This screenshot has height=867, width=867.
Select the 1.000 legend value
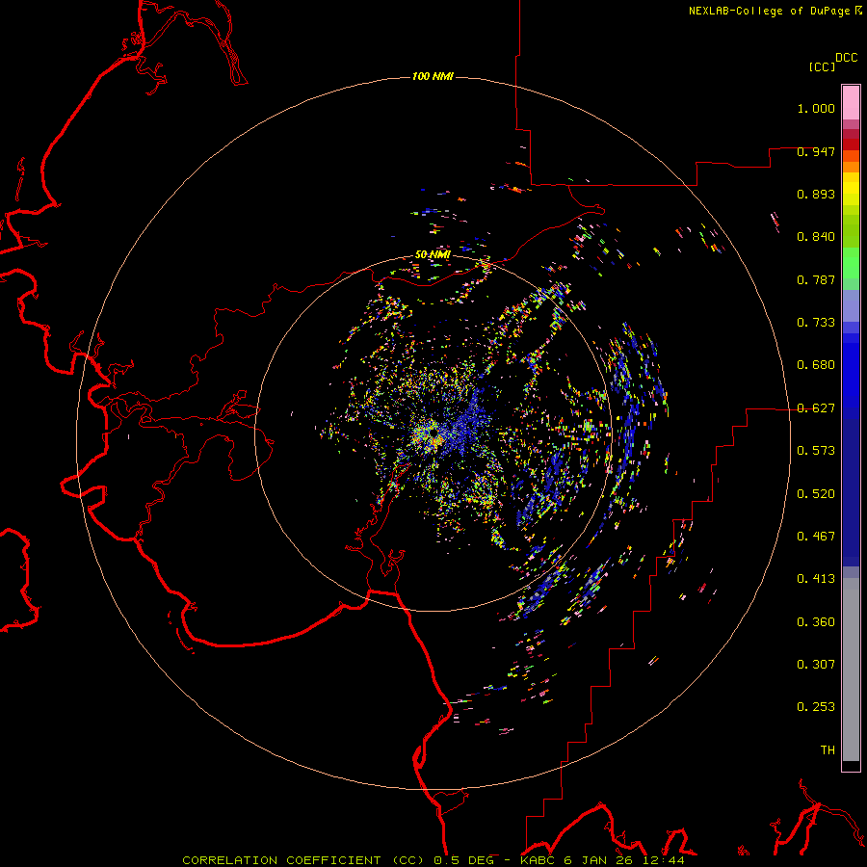point(816,108)
